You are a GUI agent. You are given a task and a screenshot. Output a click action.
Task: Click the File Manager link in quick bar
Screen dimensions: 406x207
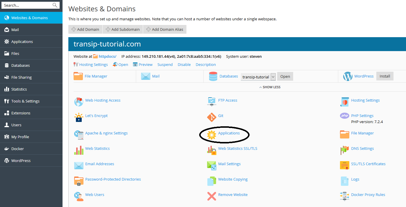(x=96, y=76)
